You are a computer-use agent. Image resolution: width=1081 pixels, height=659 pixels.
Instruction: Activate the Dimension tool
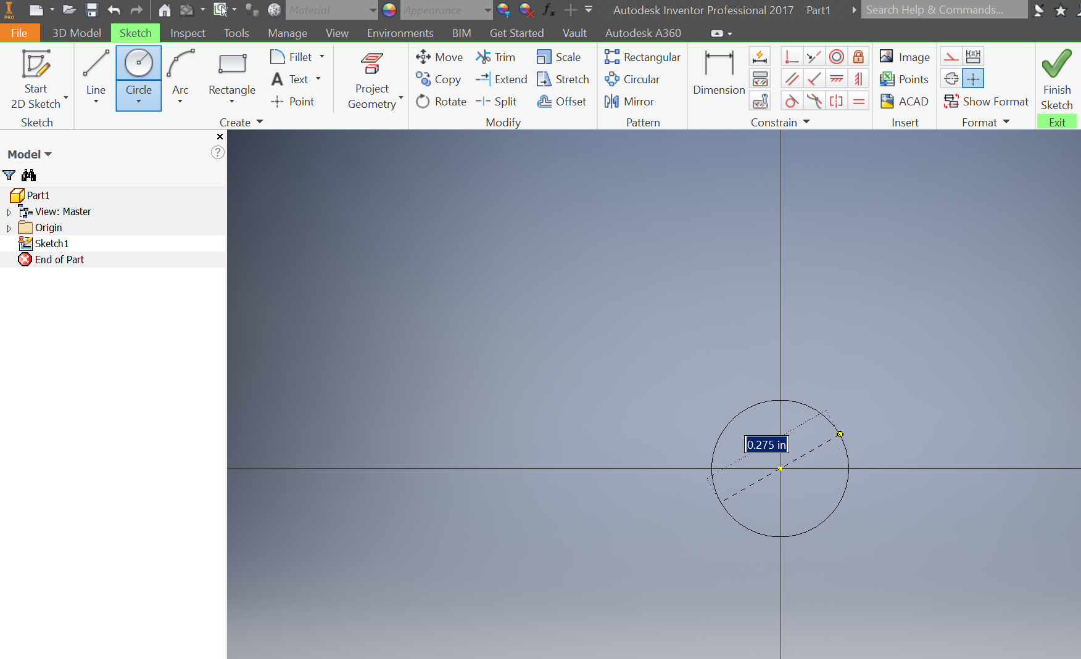click(x=719, y=73)
